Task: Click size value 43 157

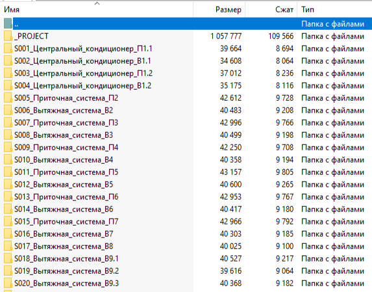Action: 230,172
